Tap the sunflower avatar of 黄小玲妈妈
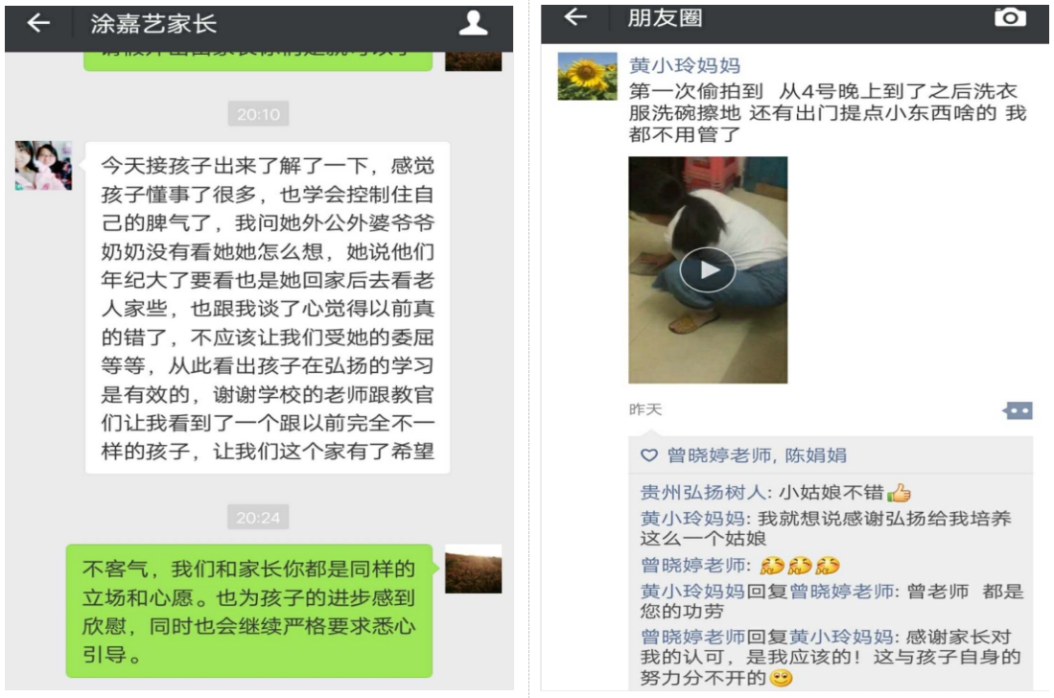This screenshot has height=698, width=1054. [588, 76]
